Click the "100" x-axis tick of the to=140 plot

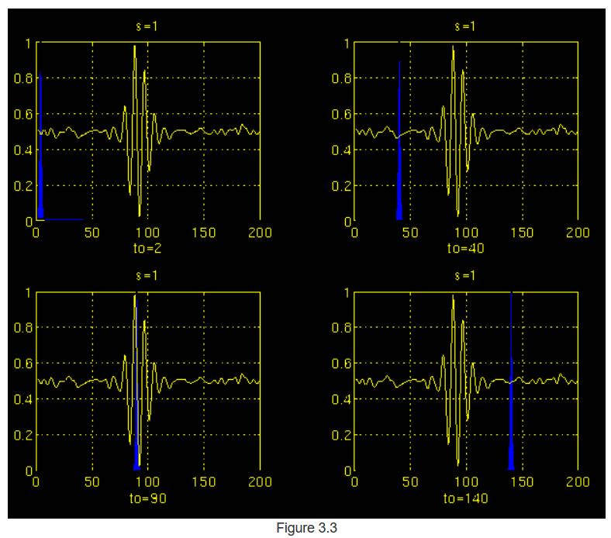coord(466,482)
